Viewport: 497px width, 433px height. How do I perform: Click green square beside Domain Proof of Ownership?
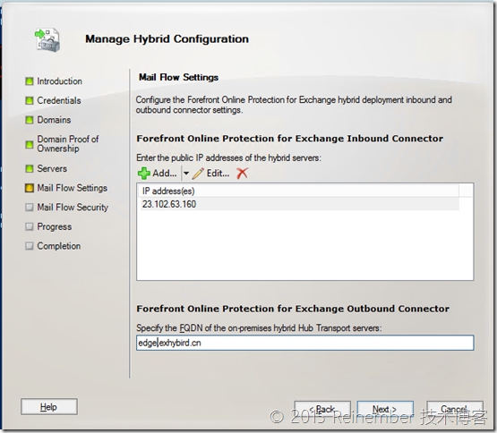(30, 145)
